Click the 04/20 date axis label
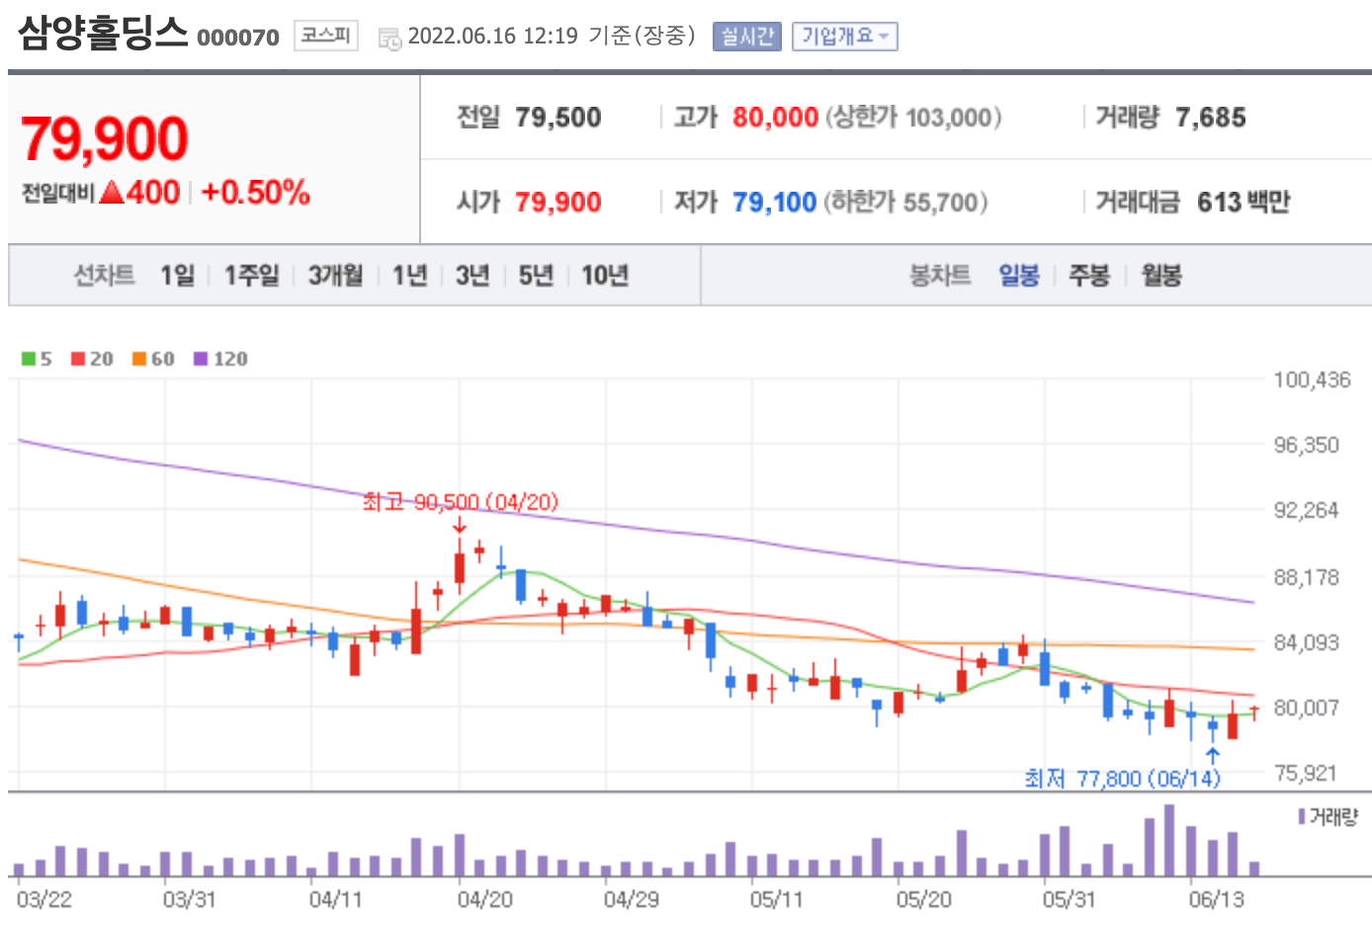The image size is (1372, 927). click(484, 899)
